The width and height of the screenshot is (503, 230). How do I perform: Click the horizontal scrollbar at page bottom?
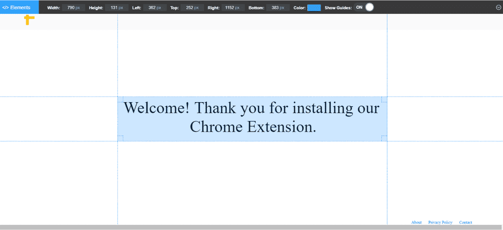coord(251,227)
